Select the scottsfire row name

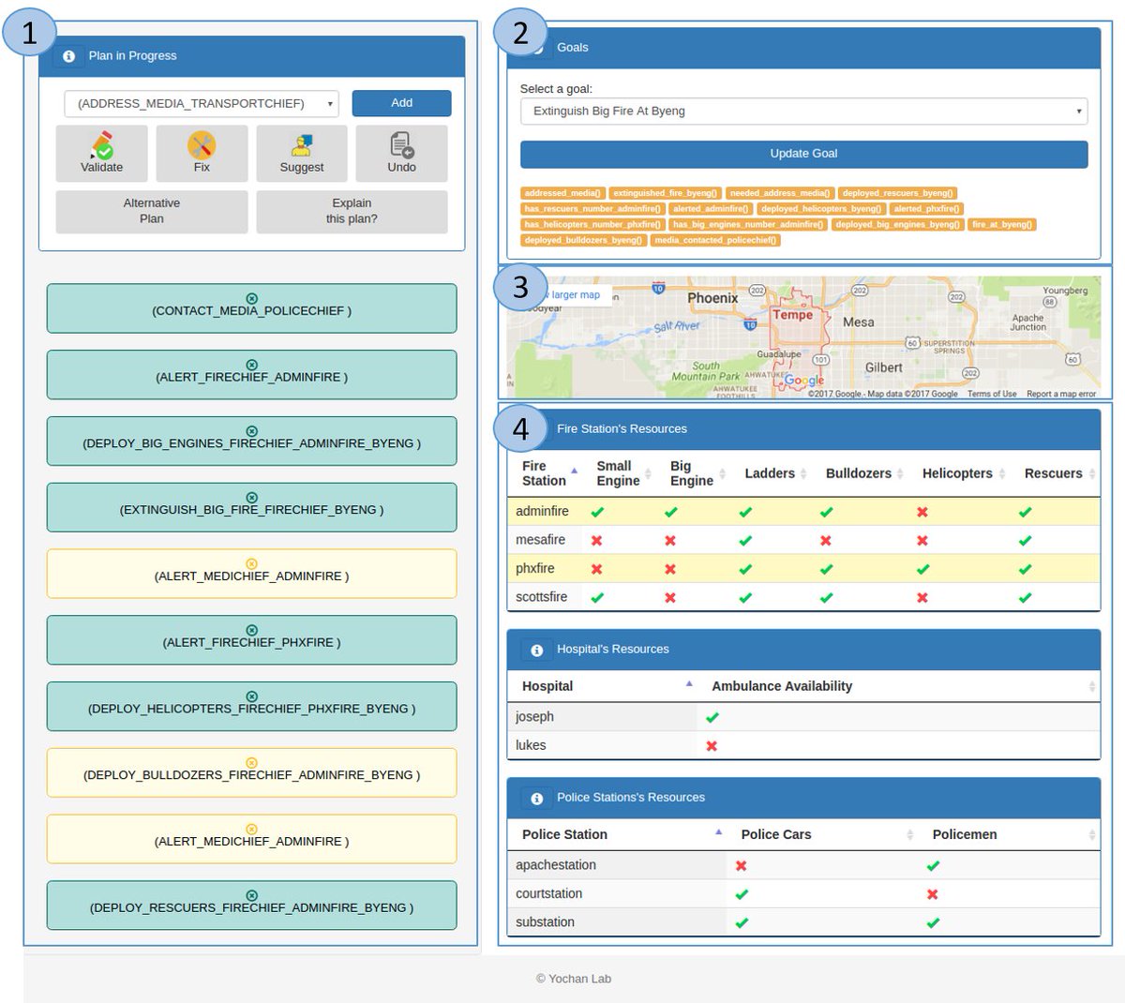(x=541, y=597)
